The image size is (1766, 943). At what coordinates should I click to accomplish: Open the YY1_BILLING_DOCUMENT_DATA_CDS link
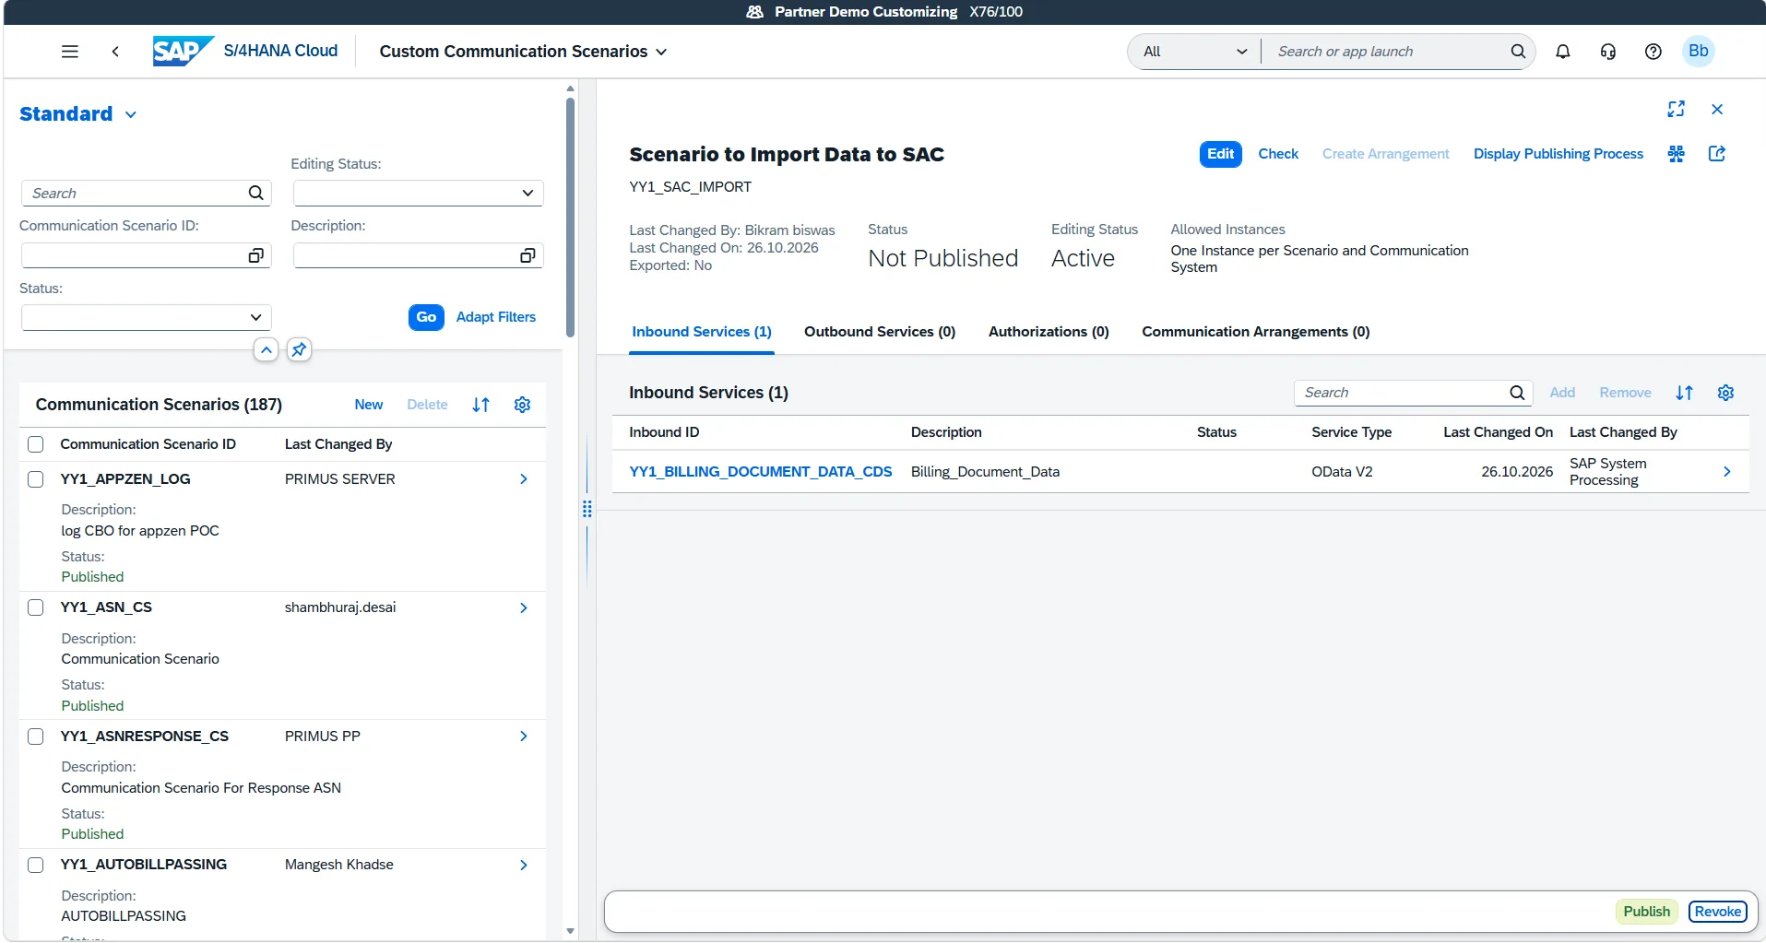(x=761, y=472)
